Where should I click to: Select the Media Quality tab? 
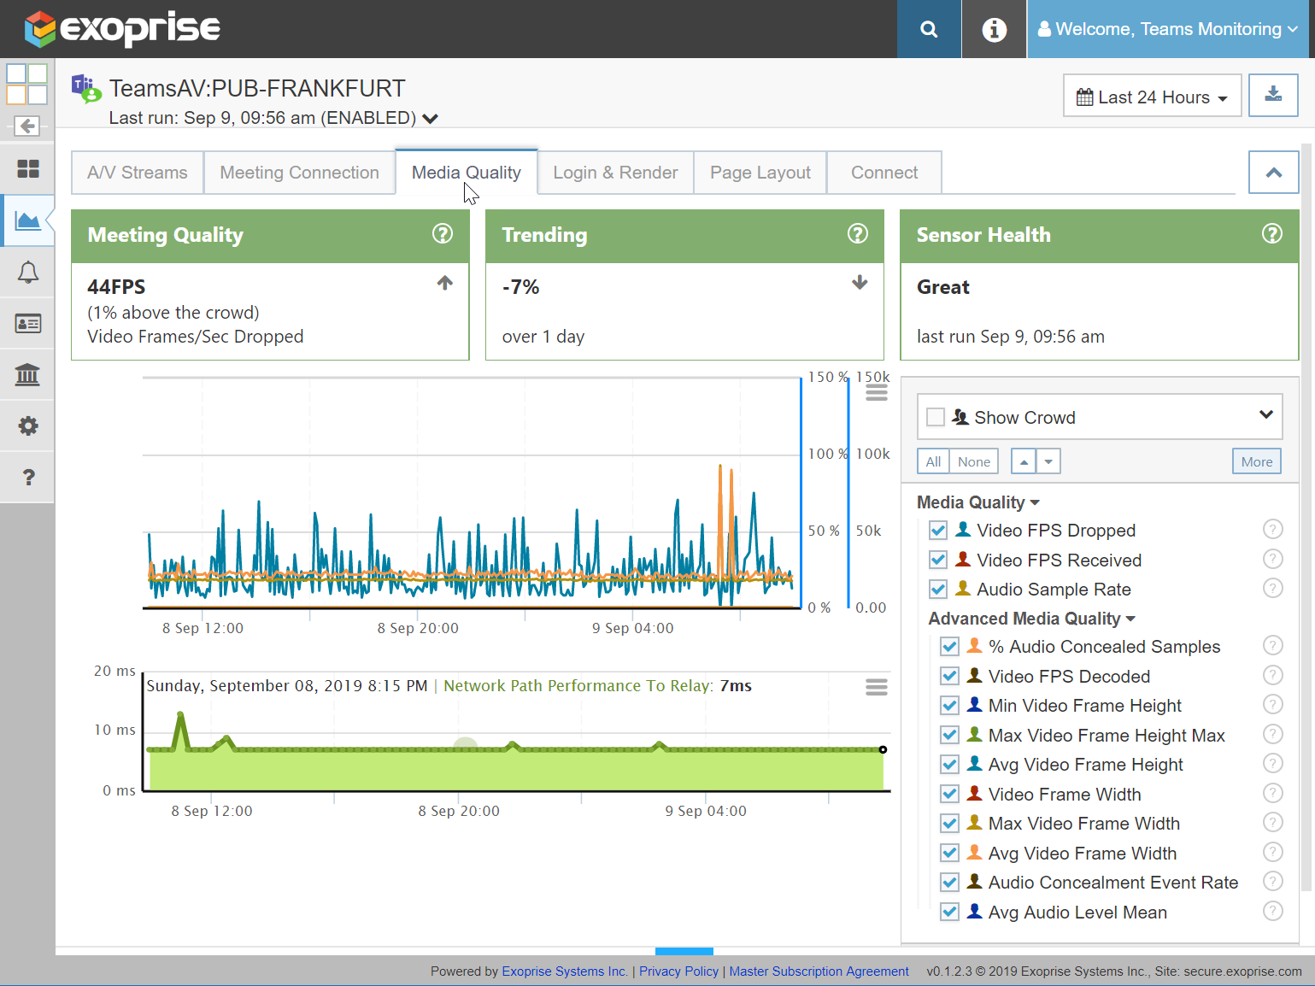467,173
